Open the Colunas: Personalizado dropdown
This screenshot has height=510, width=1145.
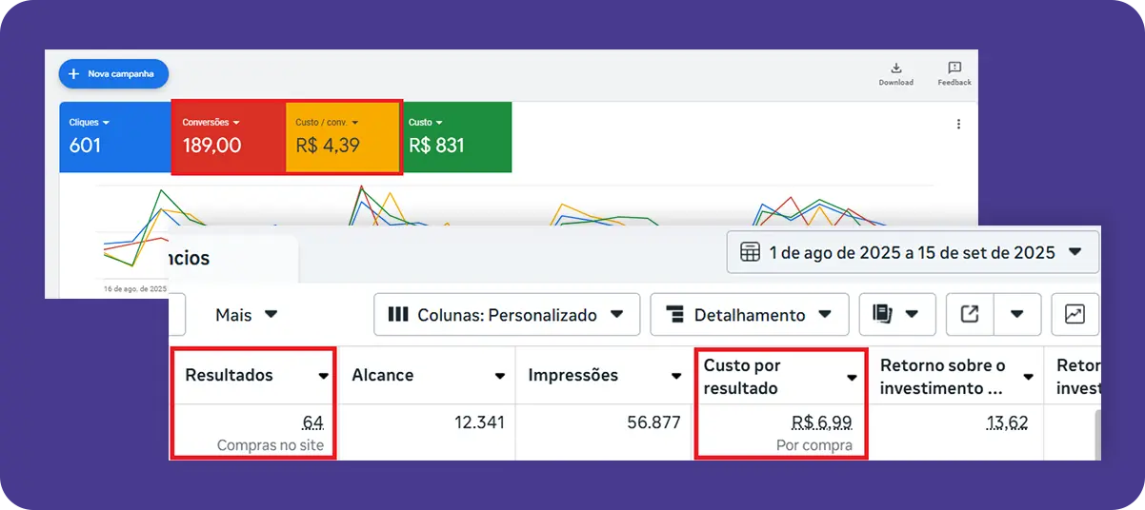(x=507, y=315)
